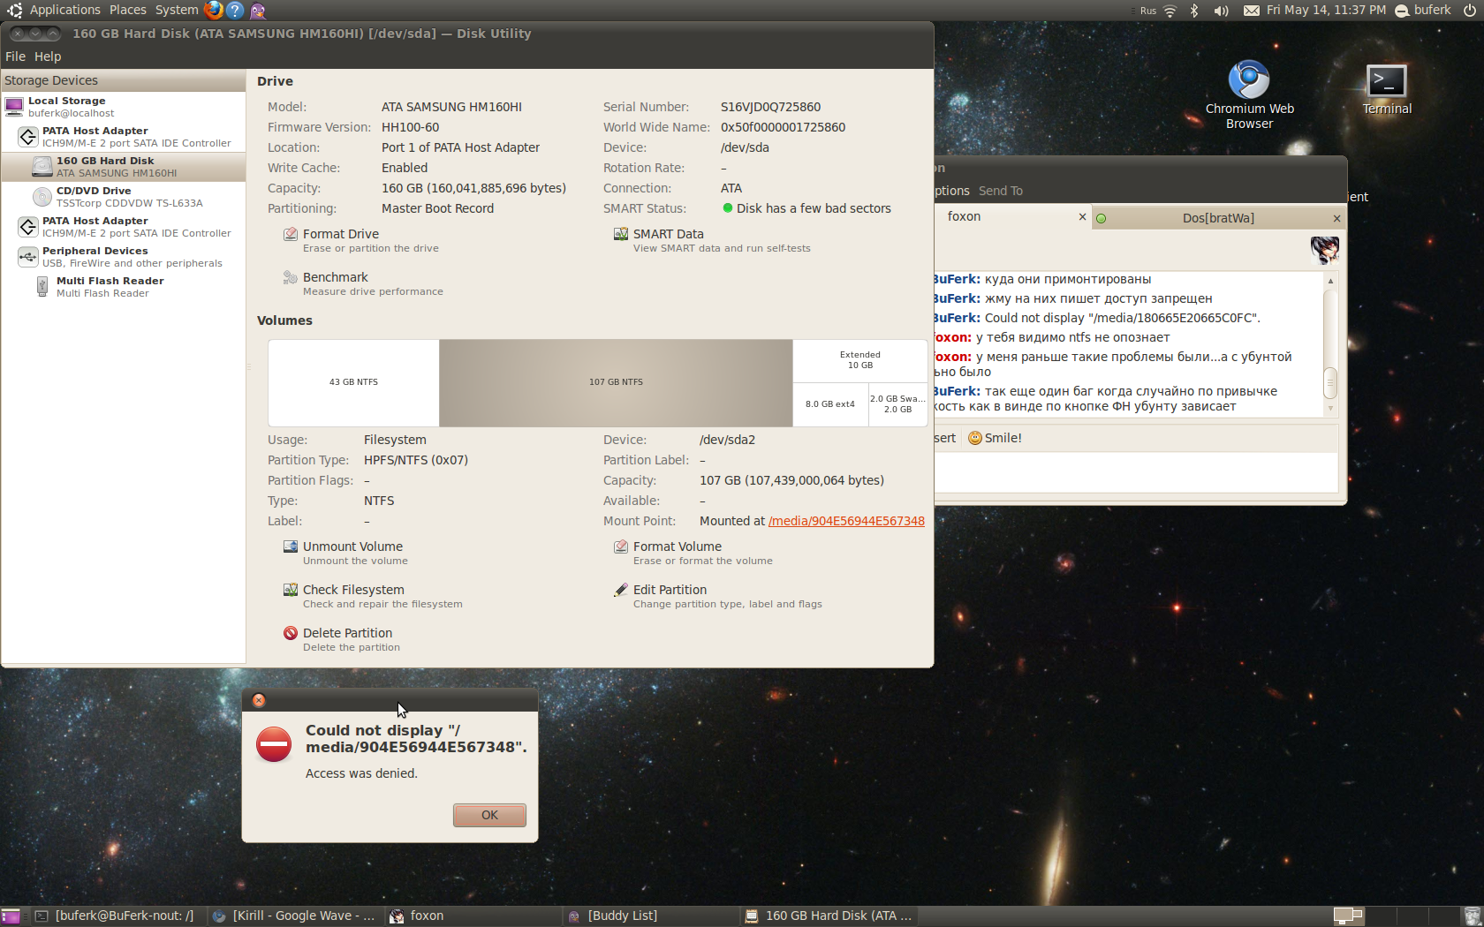This screenshot has width=1484, height=927.
Task: Click Delete Partition icon
Action: pos(290,633)
